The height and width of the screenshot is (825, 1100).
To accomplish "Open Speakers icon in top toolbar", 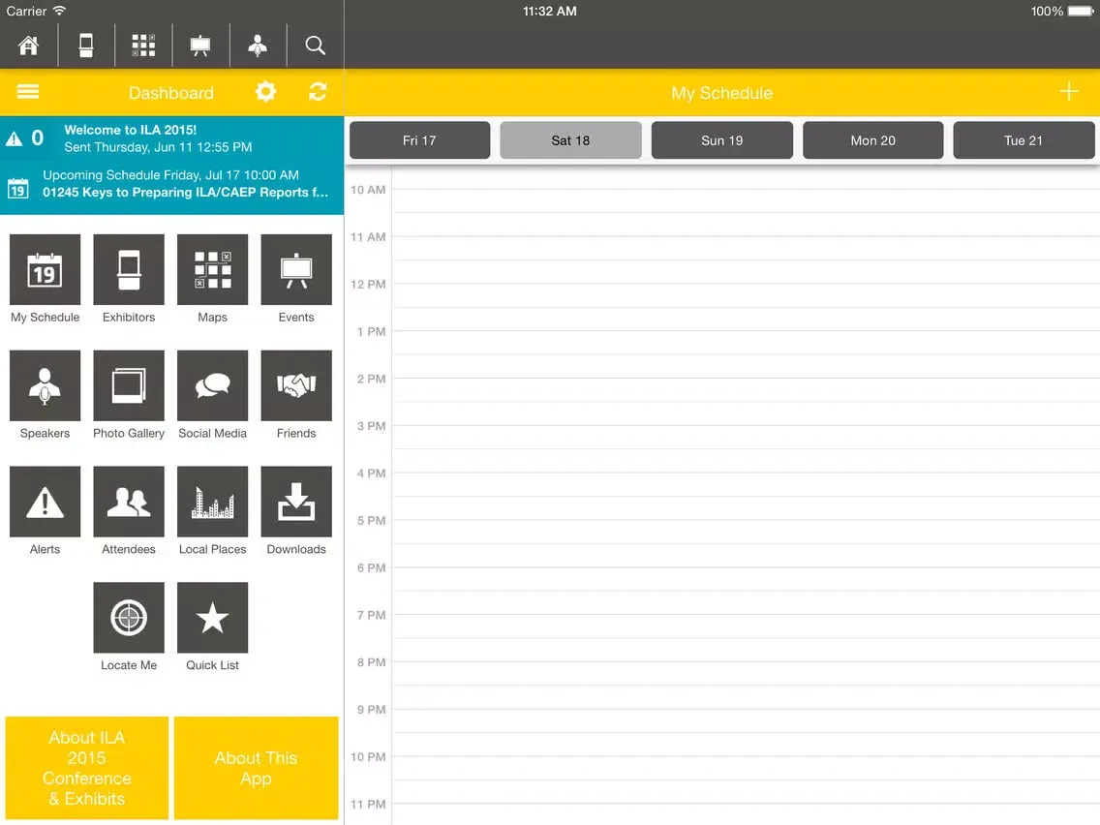I will (x=258, y=46).
